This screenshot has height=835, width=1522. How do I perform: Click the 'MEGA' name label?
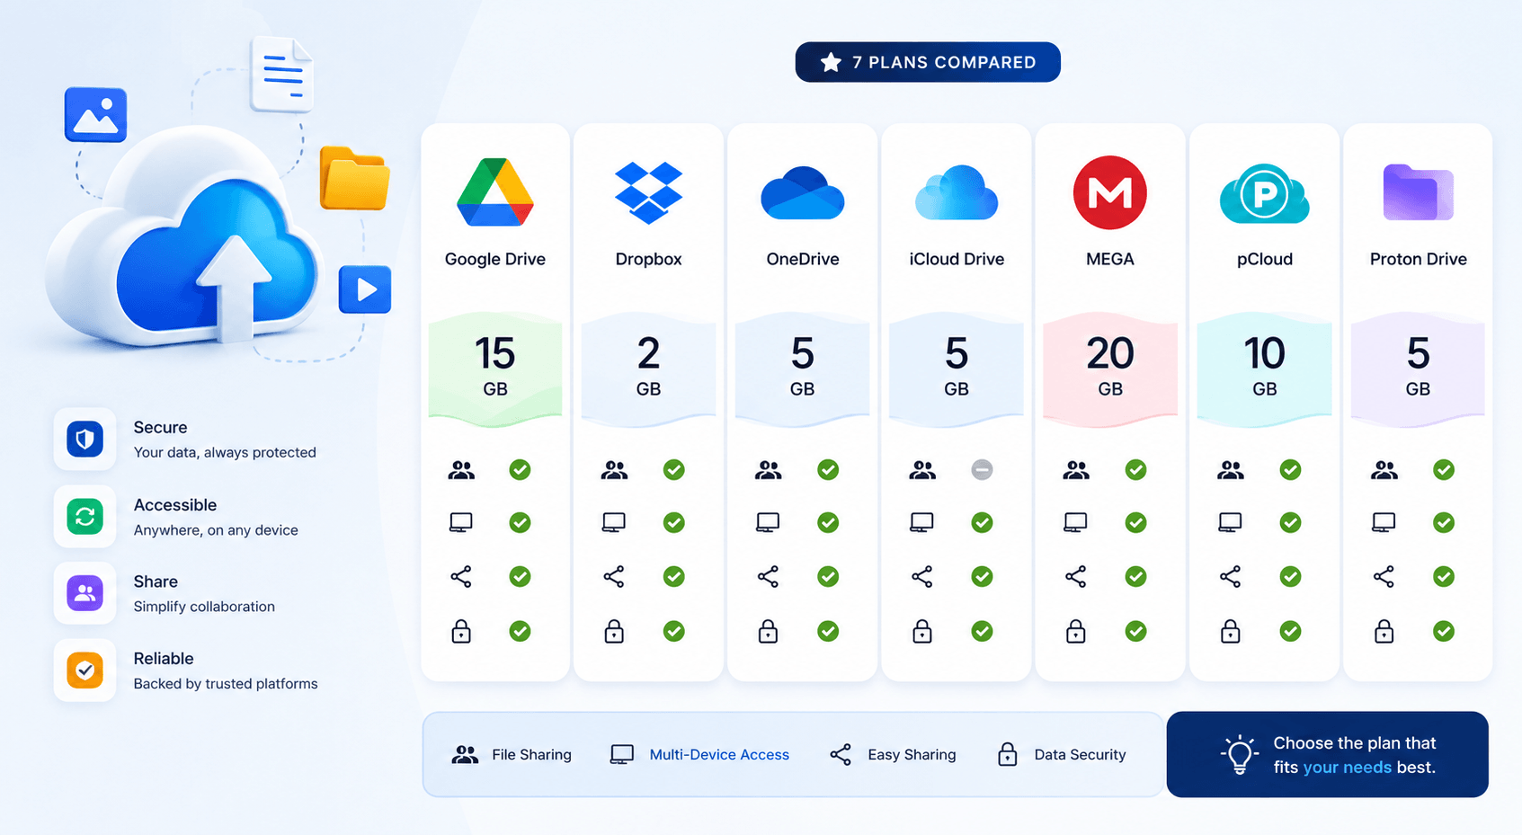[x=1110, y=259]
